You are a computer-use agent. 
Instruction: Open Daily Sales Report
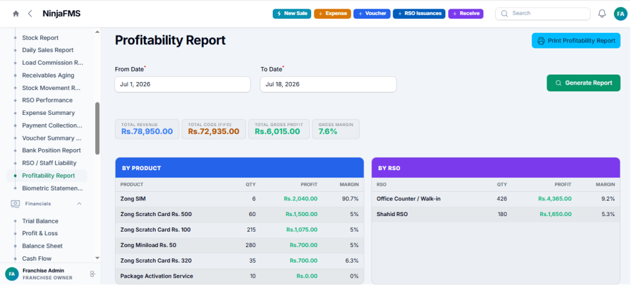pyautogui.click(x=48, y=50)
